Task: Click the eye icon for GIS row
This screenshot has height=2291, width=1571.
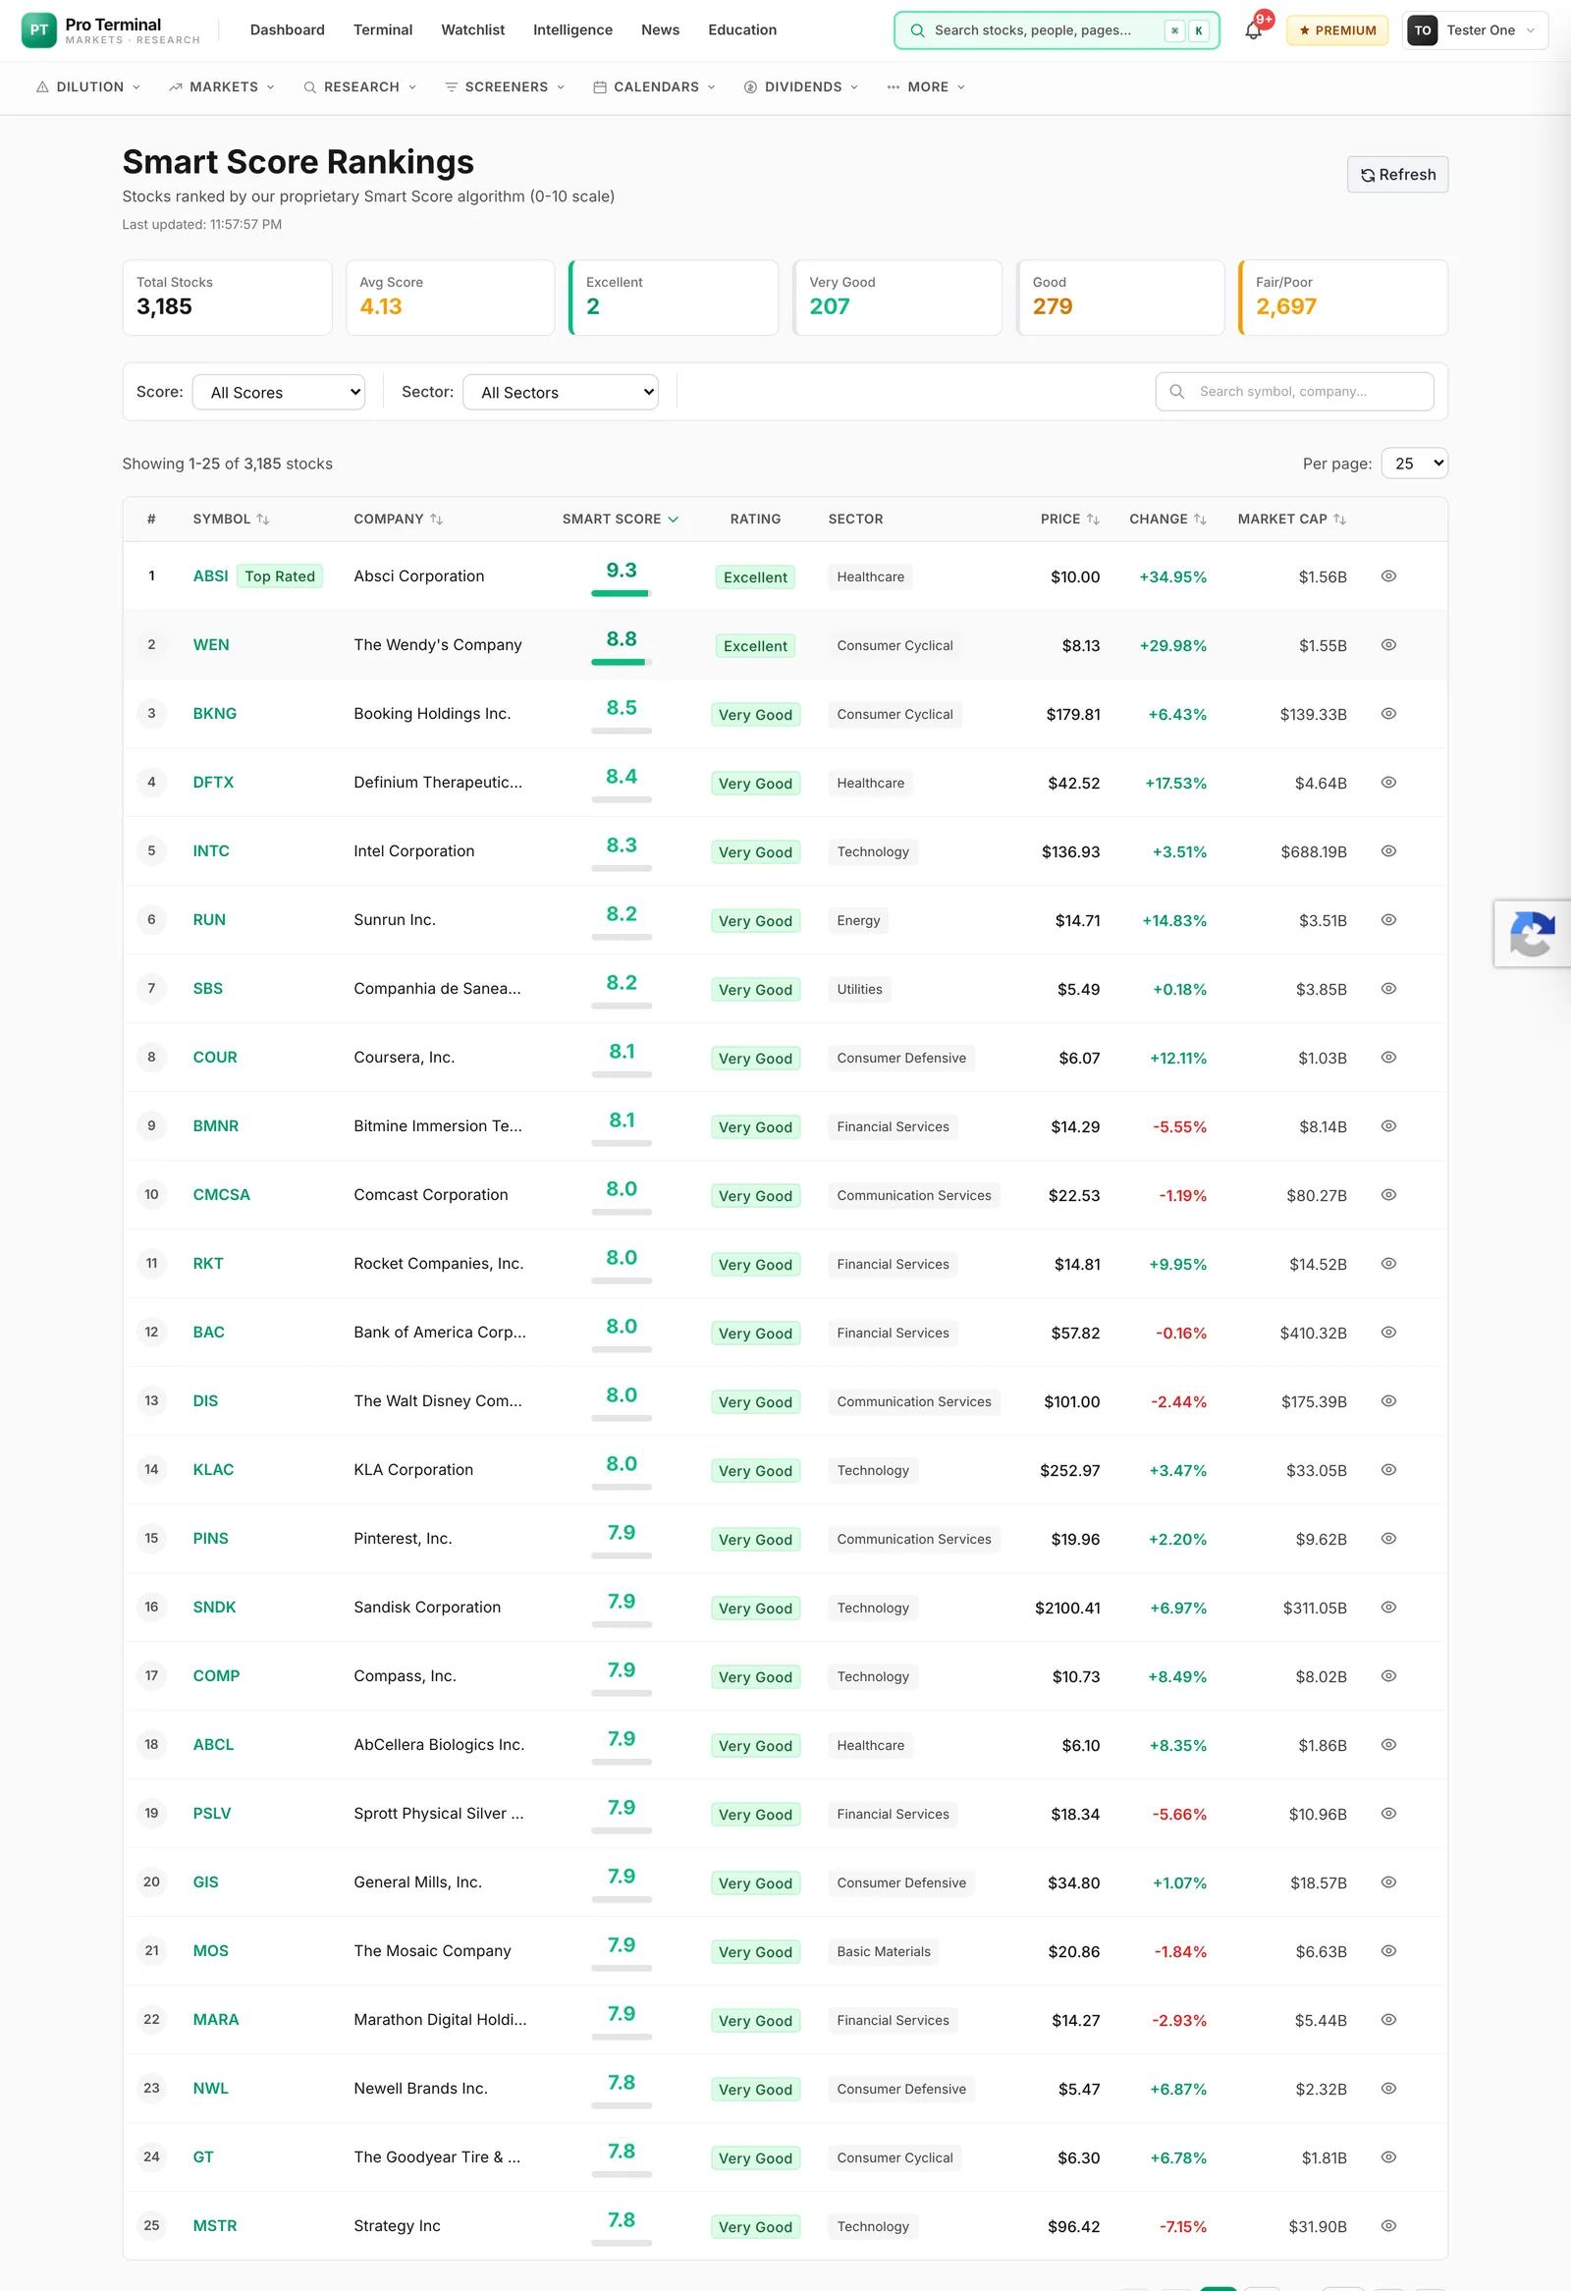Action: coord(1387,1882)
